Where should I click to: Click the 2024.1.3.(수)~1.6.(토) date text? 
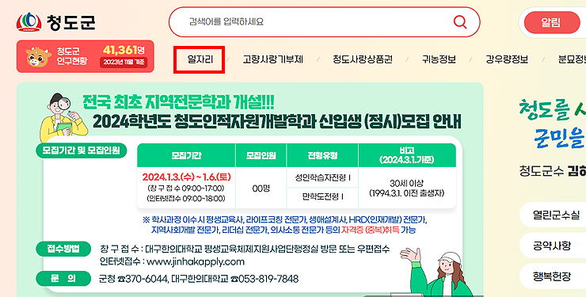click(186, 177)
